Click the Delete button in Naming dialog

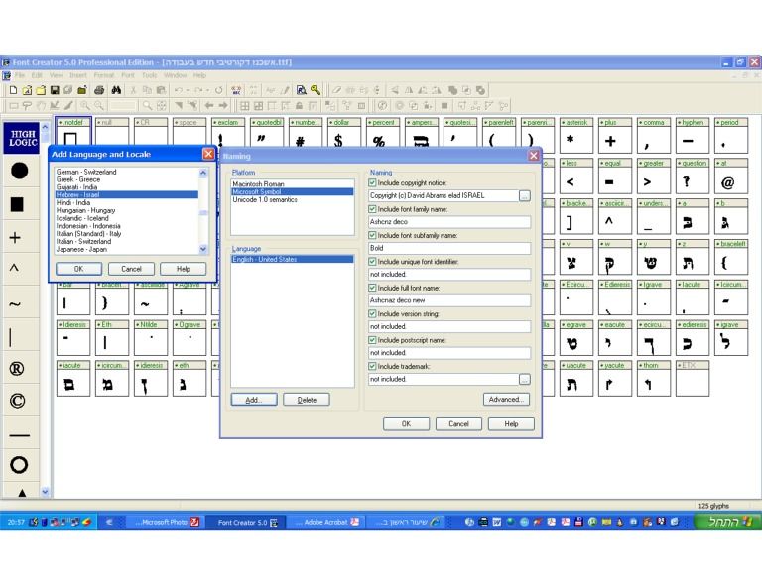click(x=307, y=400)
